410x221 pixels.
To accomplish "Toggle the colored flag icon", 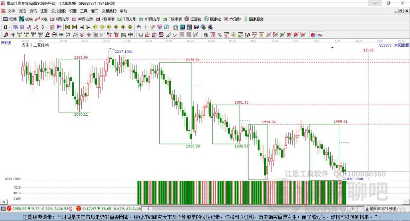I will (59, 27).
